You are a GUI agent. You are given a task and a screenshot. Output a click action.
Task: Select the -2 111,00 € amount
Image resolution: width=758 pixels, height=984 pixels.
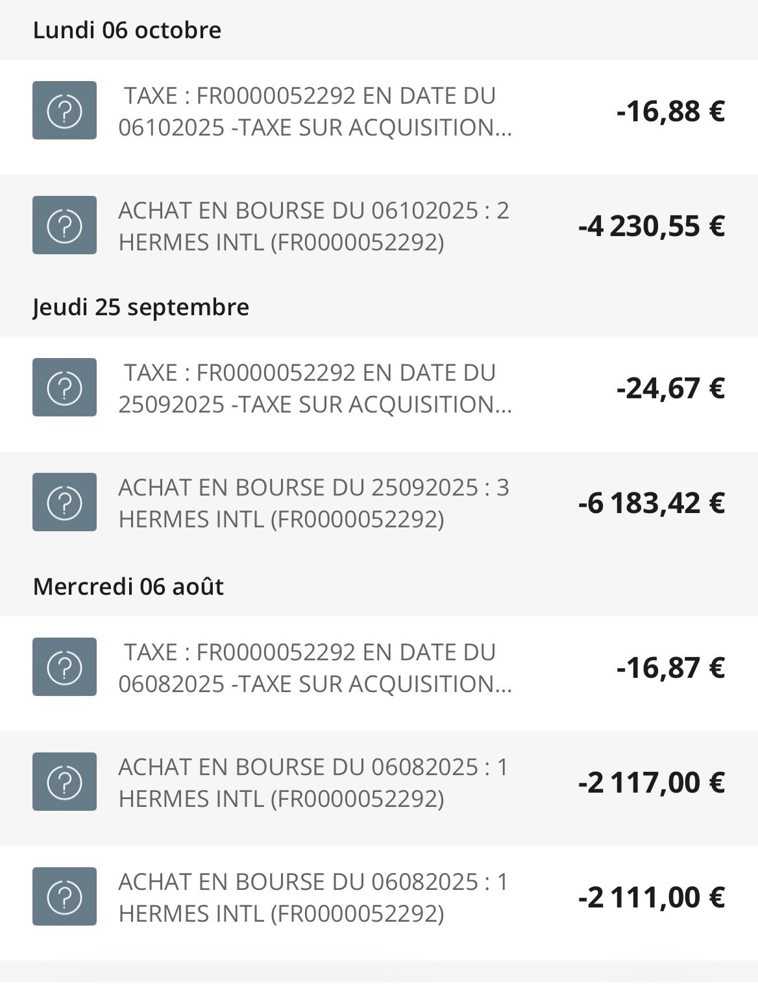point(651,897)
